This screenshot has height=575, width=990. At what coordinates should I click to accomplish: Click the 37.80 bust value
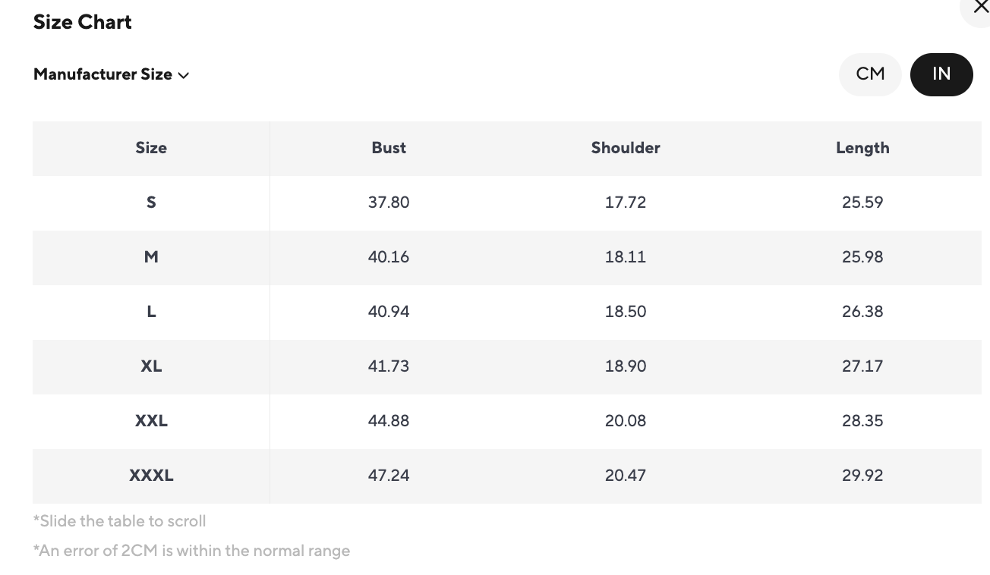point(389,203)
